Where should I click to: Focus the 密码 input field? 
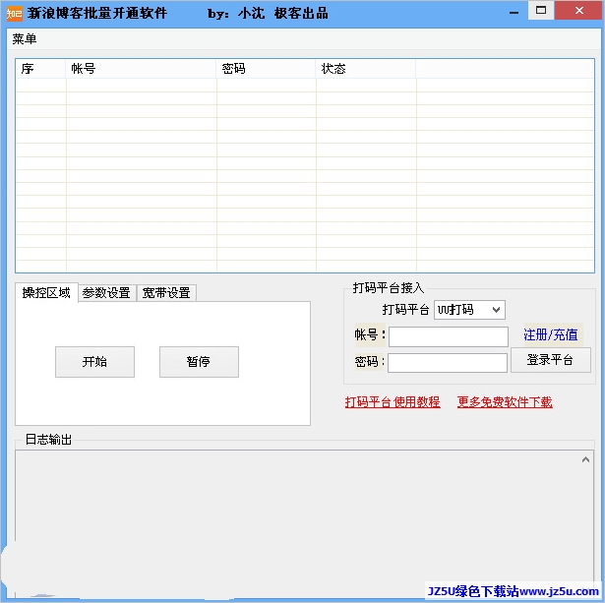(448, 363)
